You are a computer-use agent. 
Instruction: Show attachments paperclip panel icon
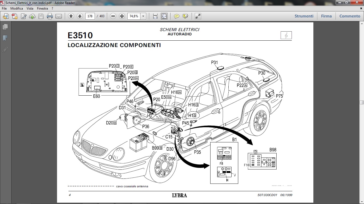click(5, 50)
